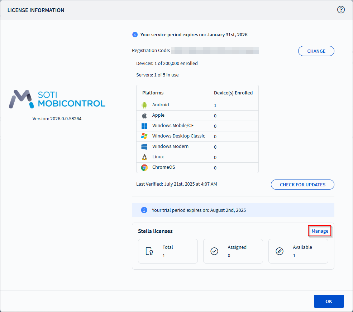Click the Linux penguin icon
Screen dimensions: 353x312
click(144, 157)
